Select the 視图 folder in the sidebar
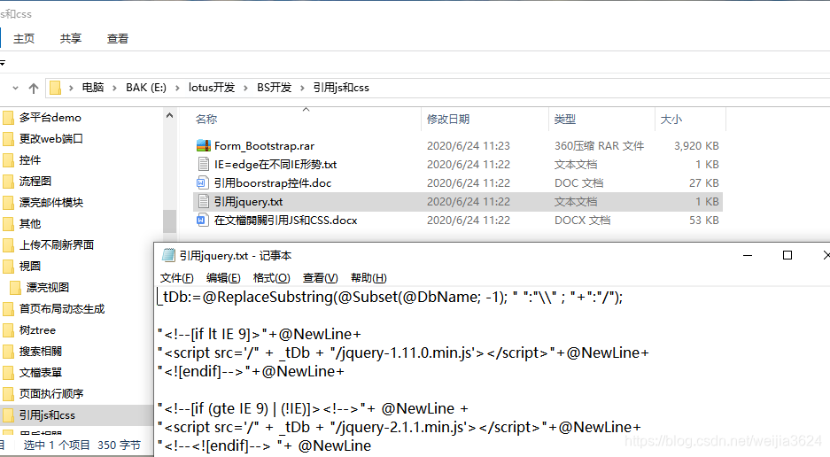Viewport: 830px width, 457px height. [x=30, y=266]
